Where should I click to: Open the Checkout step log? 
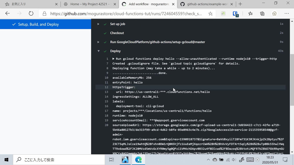point(117,33)
